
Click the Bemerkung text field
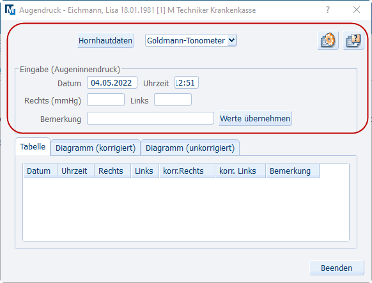pyautogui.click(x=150, y=118)
